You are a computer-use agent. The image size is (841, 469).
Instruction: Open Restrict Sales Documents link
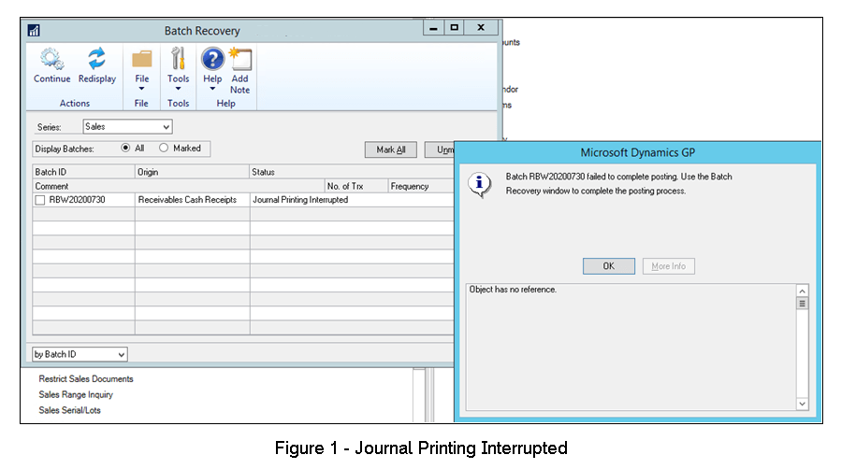86,379
